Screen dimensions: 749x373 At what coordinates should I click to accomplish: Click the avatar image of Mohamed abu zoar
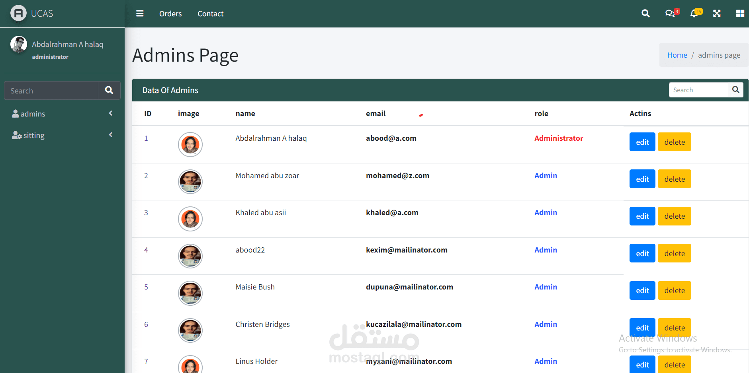click(x=190, y=182)
